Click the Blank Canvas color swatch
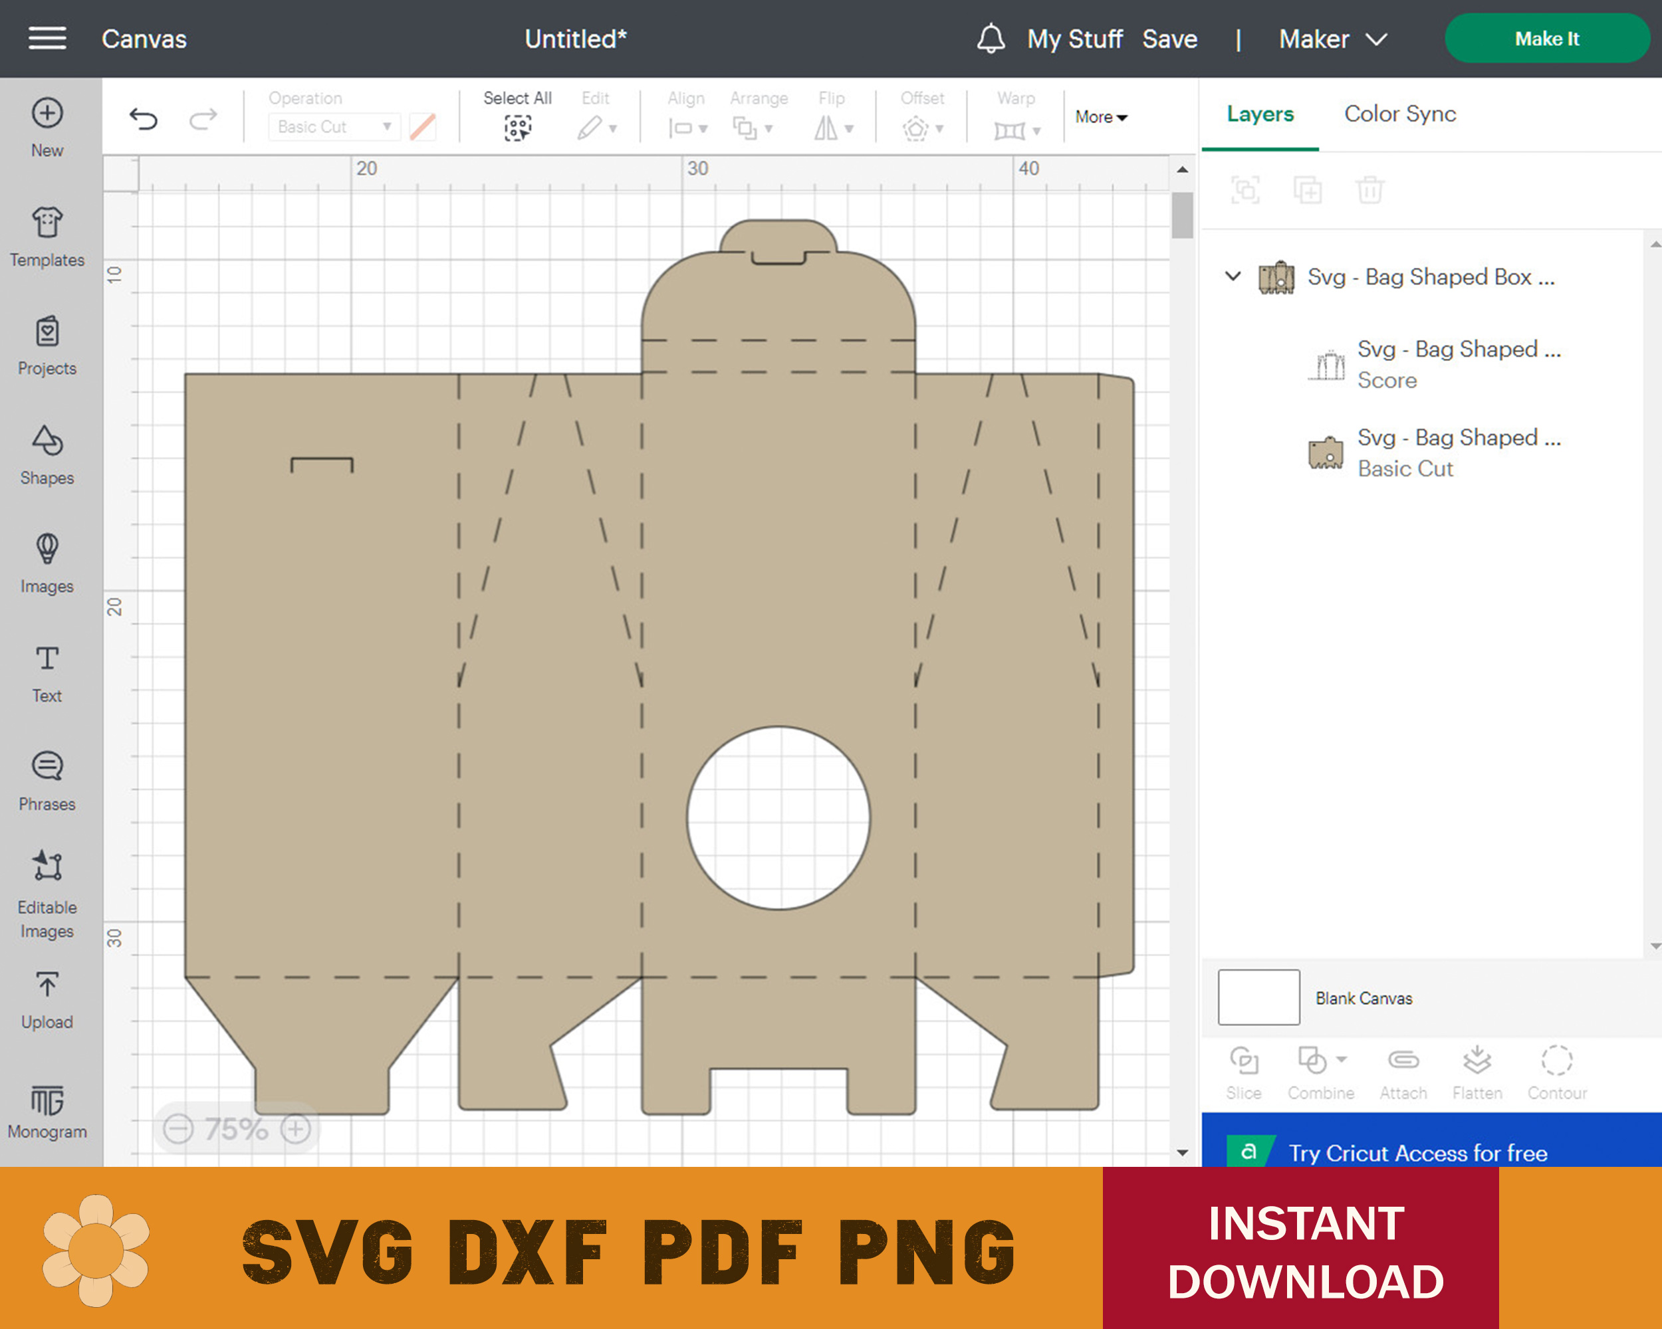The image size is (1662, 1329). pyautogui.click(x=1258, y=997)
